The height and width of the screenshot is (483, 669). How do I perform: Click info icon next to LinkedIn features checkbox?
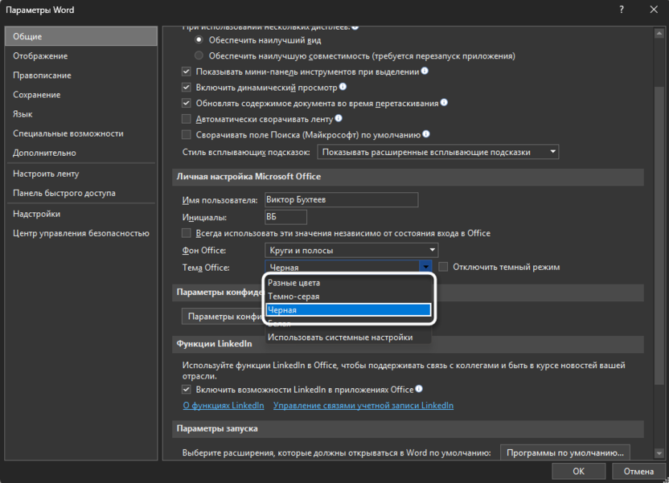pyautogui.click(x=420, y=390)
